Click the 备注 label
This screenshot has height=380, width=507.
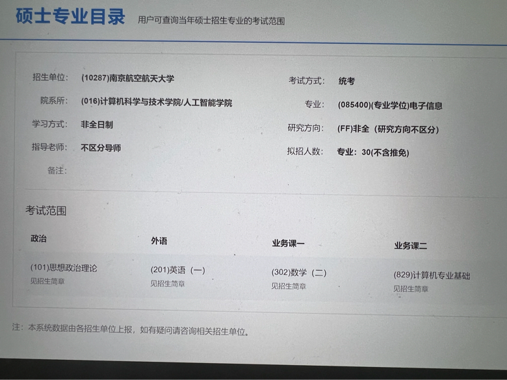[x=57, y=170]
